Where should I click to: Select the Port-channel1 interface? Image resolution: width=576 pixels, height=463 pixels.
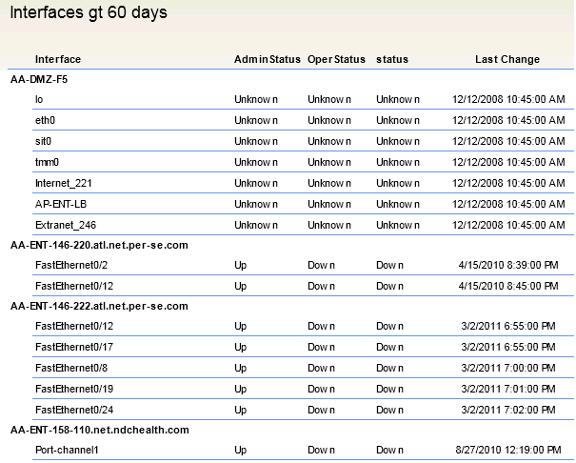pyautogui.click(x=67, y=450)
